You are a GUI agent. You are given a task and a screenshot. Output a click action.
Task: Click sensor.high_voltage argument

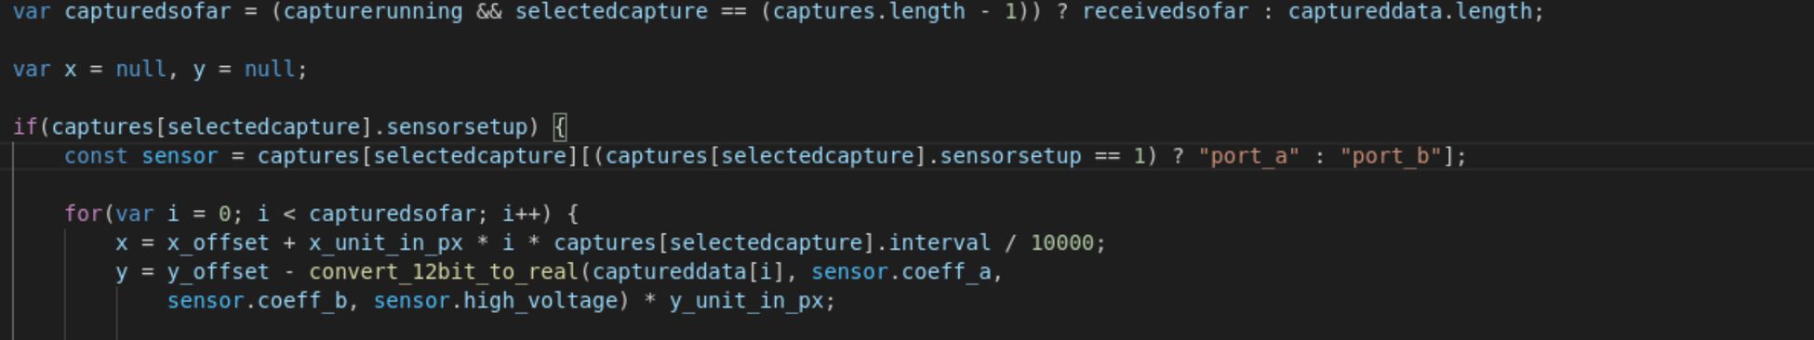click(x=495, y=301)
